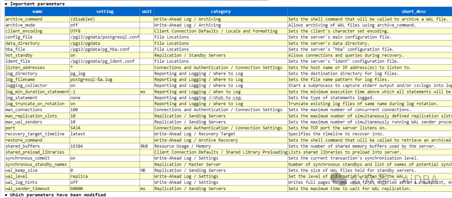Select the archive_mode parameter name
The image size is (452, 198).
tap(20, 25)
